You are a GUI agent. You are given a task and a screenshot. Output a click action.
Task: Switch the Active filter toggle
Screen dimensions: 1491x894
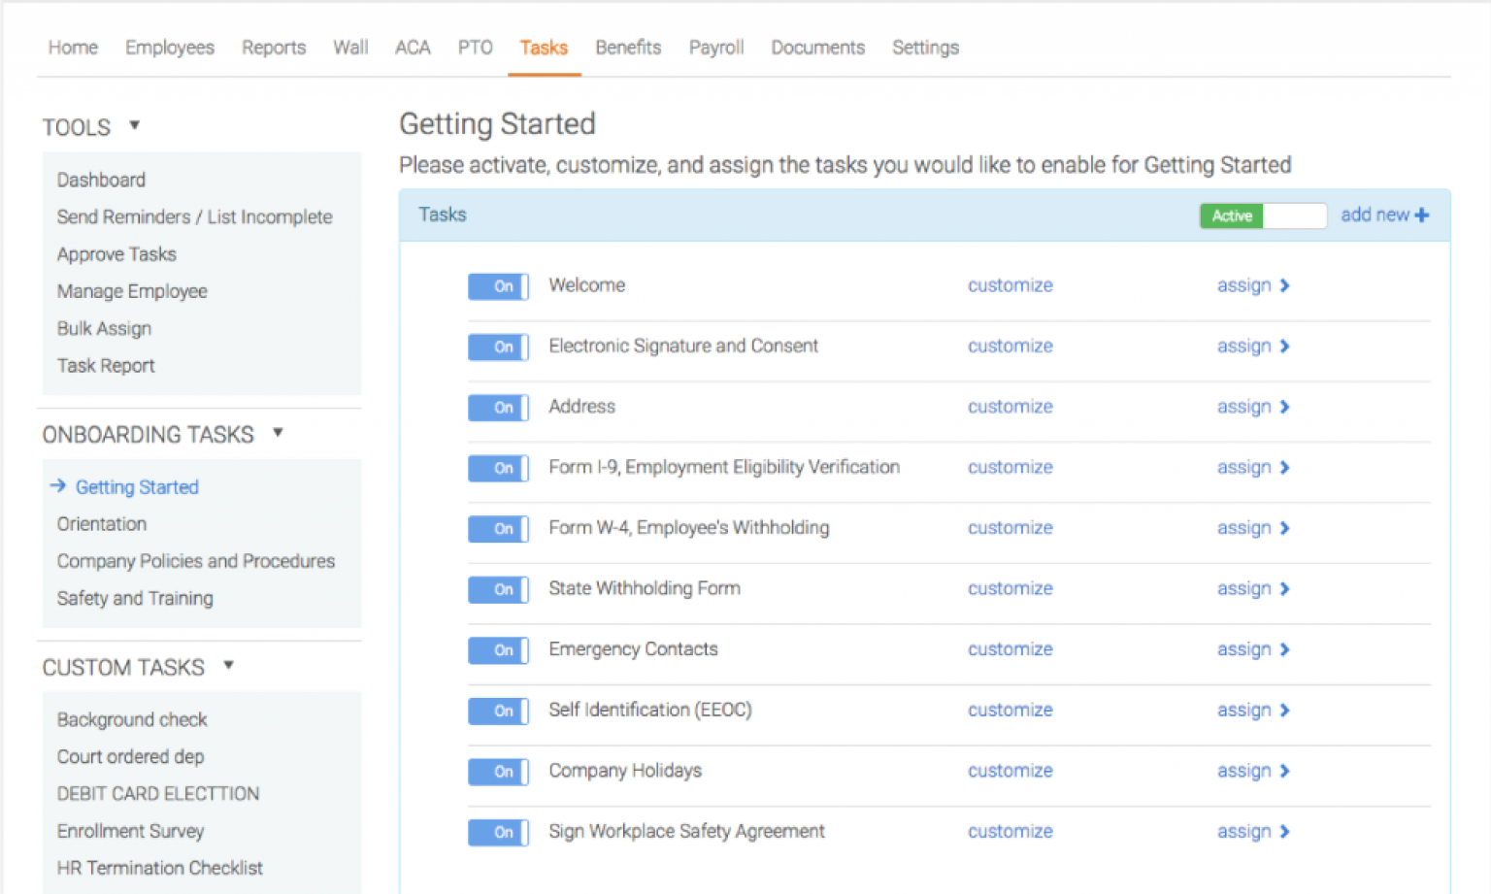[1262, 215]
